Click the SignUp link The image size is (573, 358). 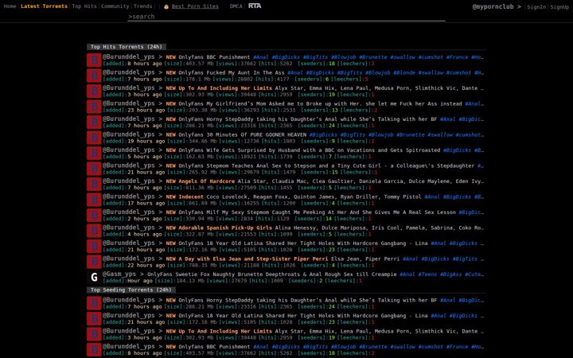click(559, 7)
